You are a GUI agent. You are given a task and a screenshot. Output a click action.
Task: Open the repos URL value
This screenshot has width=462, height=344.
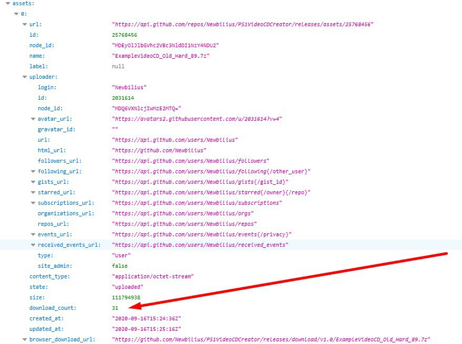tap(184, 224)
